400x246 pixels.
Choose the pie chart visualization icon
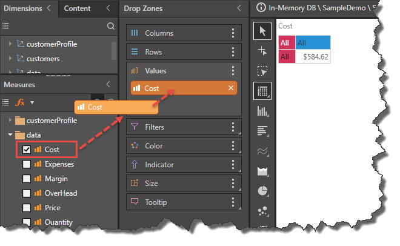tap(262, 191)
